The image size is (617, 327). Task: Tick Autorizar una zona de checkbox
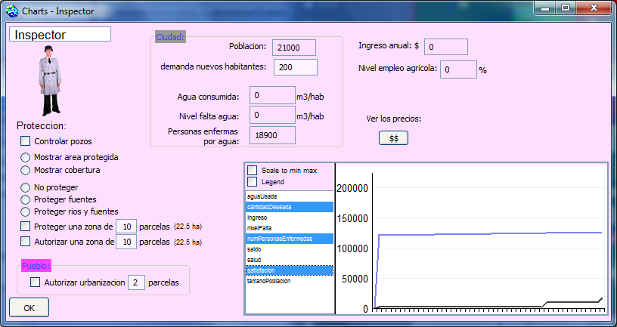[25, 241]
